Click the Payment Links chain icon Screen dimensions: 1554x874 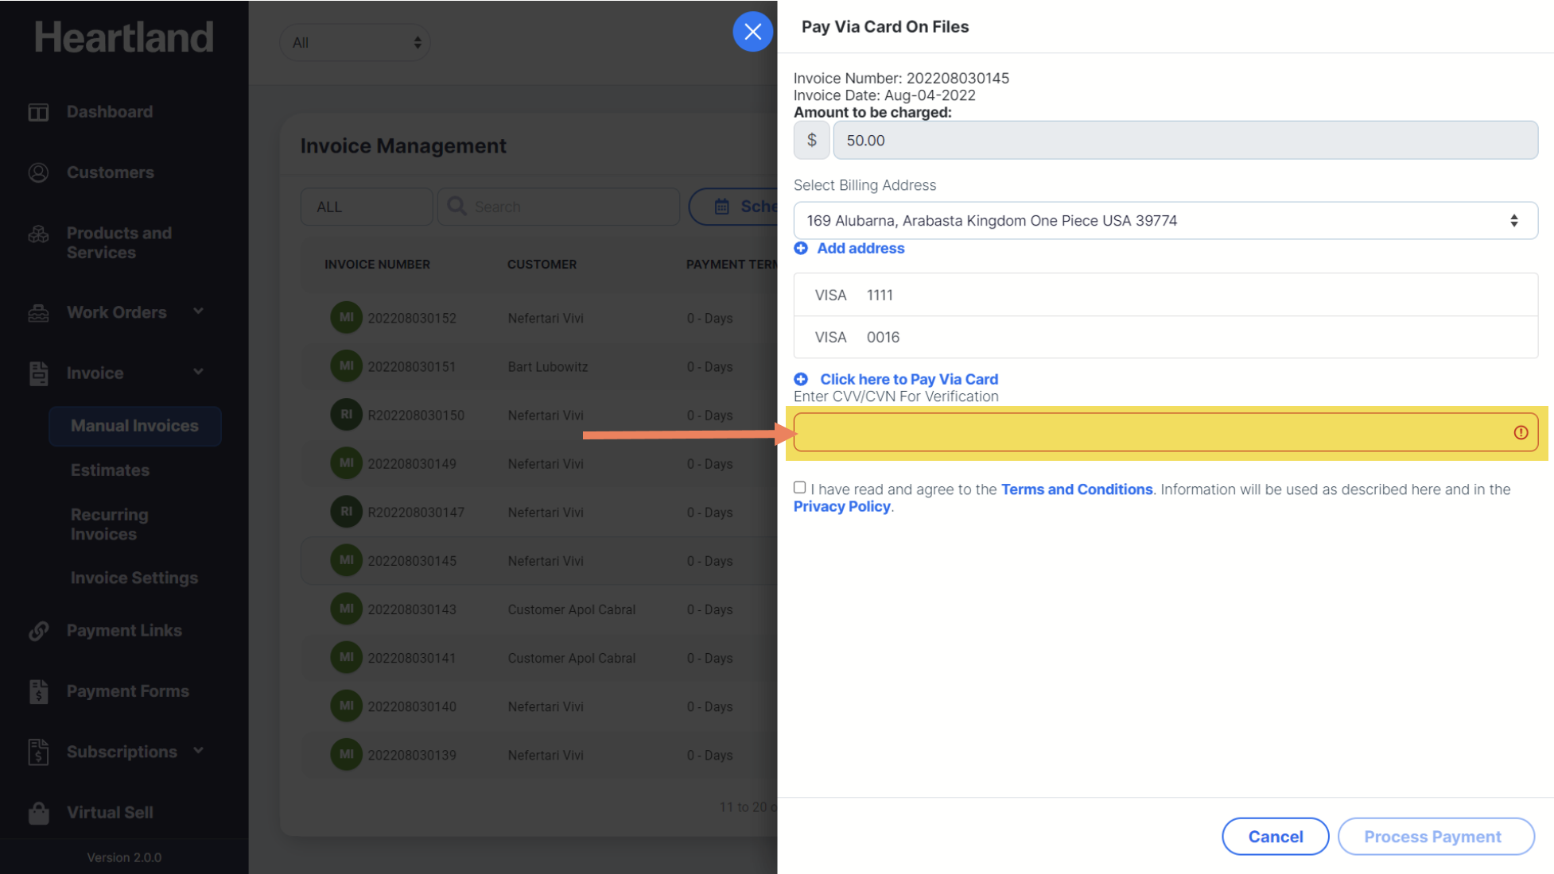coord(38,631)
